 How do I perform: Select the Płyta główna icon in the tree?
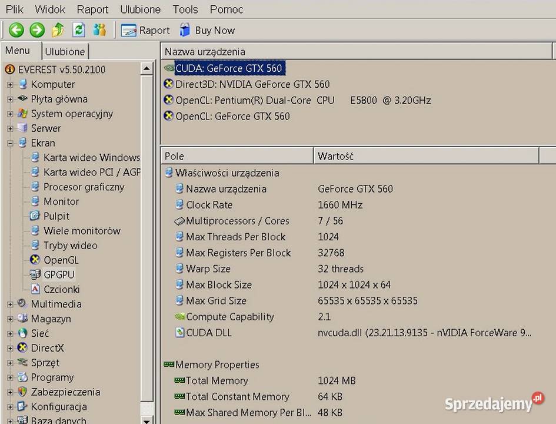[23, 98]
